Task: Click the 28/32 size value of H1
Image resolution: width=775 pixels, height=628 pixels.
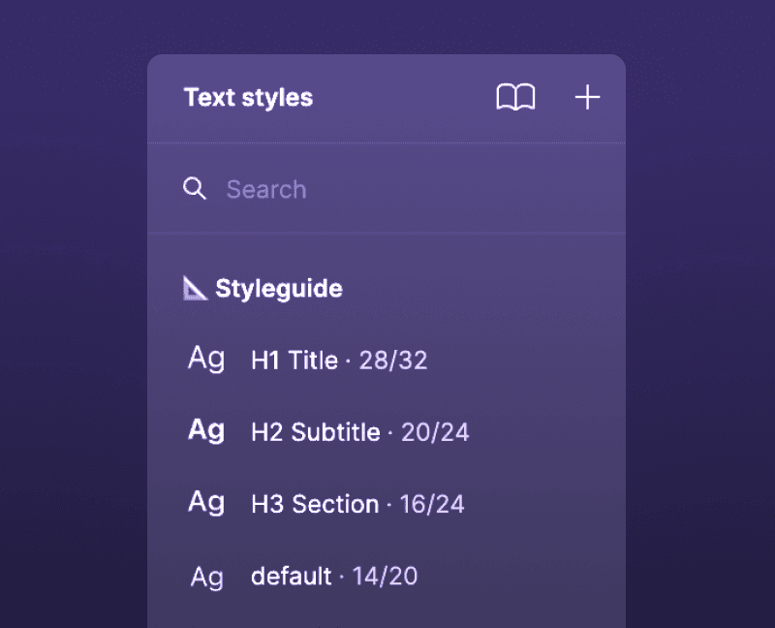Action: [x=393, y=361]
